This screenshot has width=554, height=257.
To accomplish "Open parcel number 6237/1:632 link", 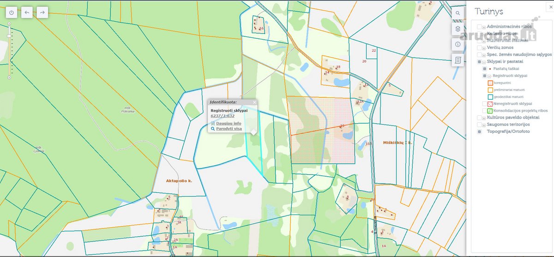I will click(x=223, y=116).
